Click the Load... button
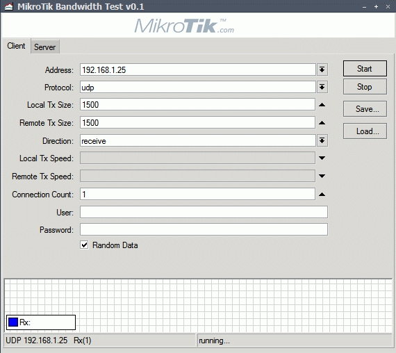Screen dimensions: 396x353 (365, 131)
